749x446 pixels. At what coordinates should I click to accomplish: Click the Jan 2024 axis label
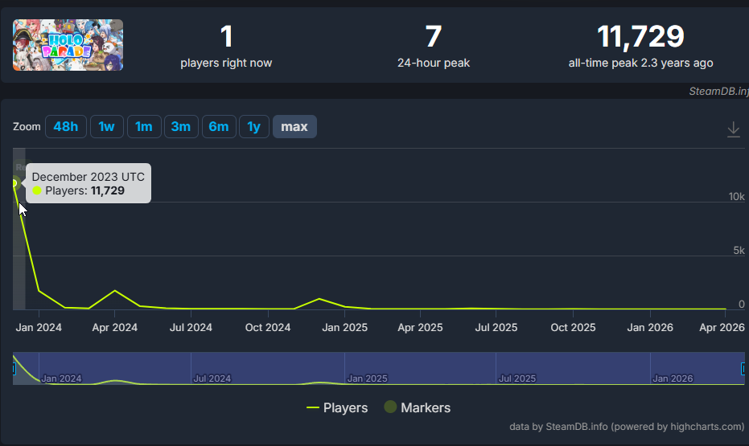39,327
